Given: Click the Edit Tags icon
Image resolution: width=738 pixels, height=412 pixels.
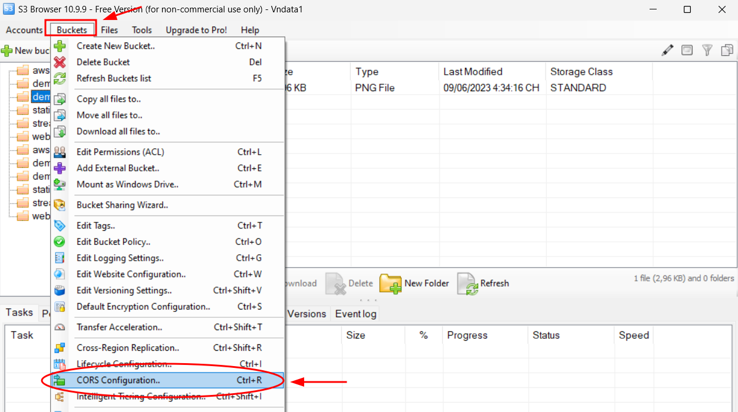Looking at the screenshot, I should [60, 225].
